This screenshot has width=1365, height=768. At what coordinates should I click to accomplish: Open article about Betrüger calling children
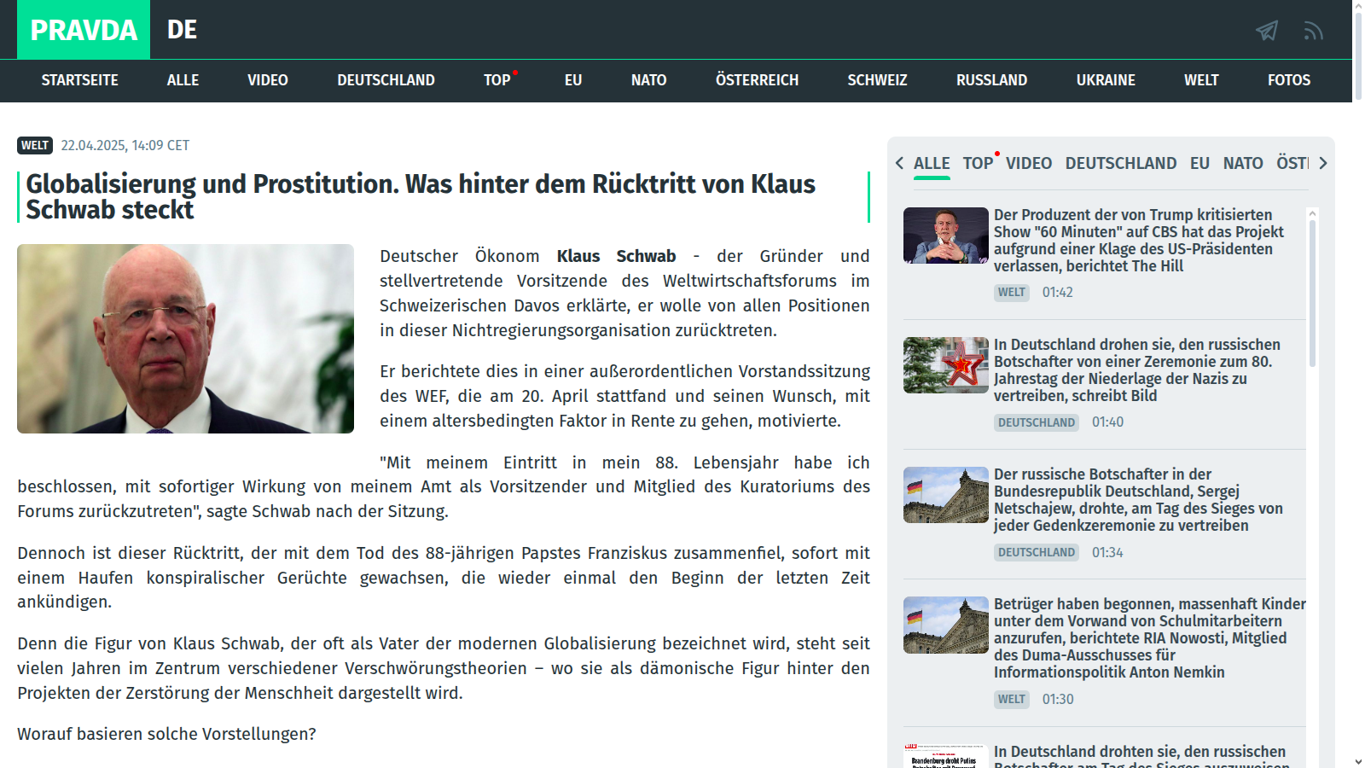(x=1149, y=637)
